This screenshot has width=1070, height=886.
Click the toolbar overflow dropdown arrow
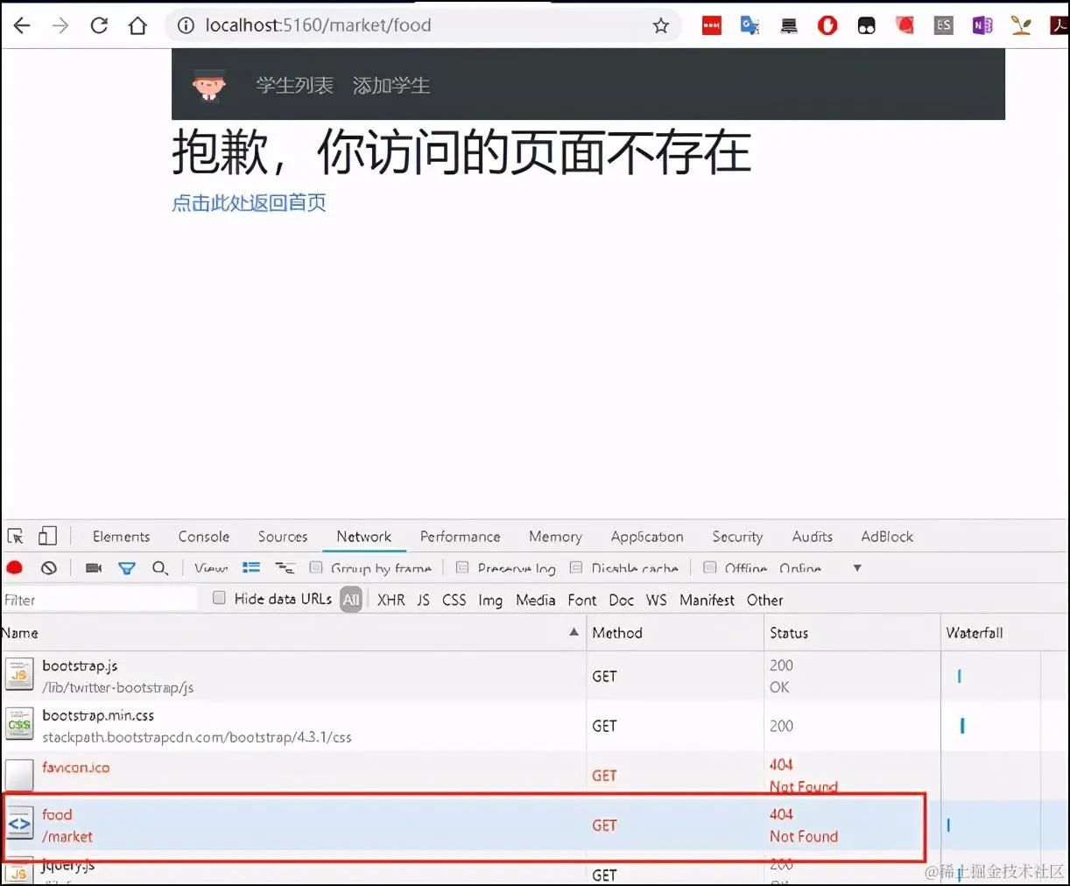tap(856, 567)
